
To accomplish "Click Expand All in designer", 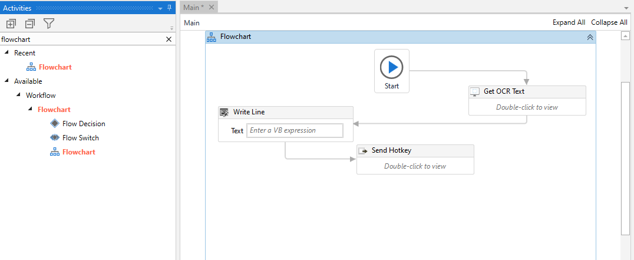I will point(569,22).
